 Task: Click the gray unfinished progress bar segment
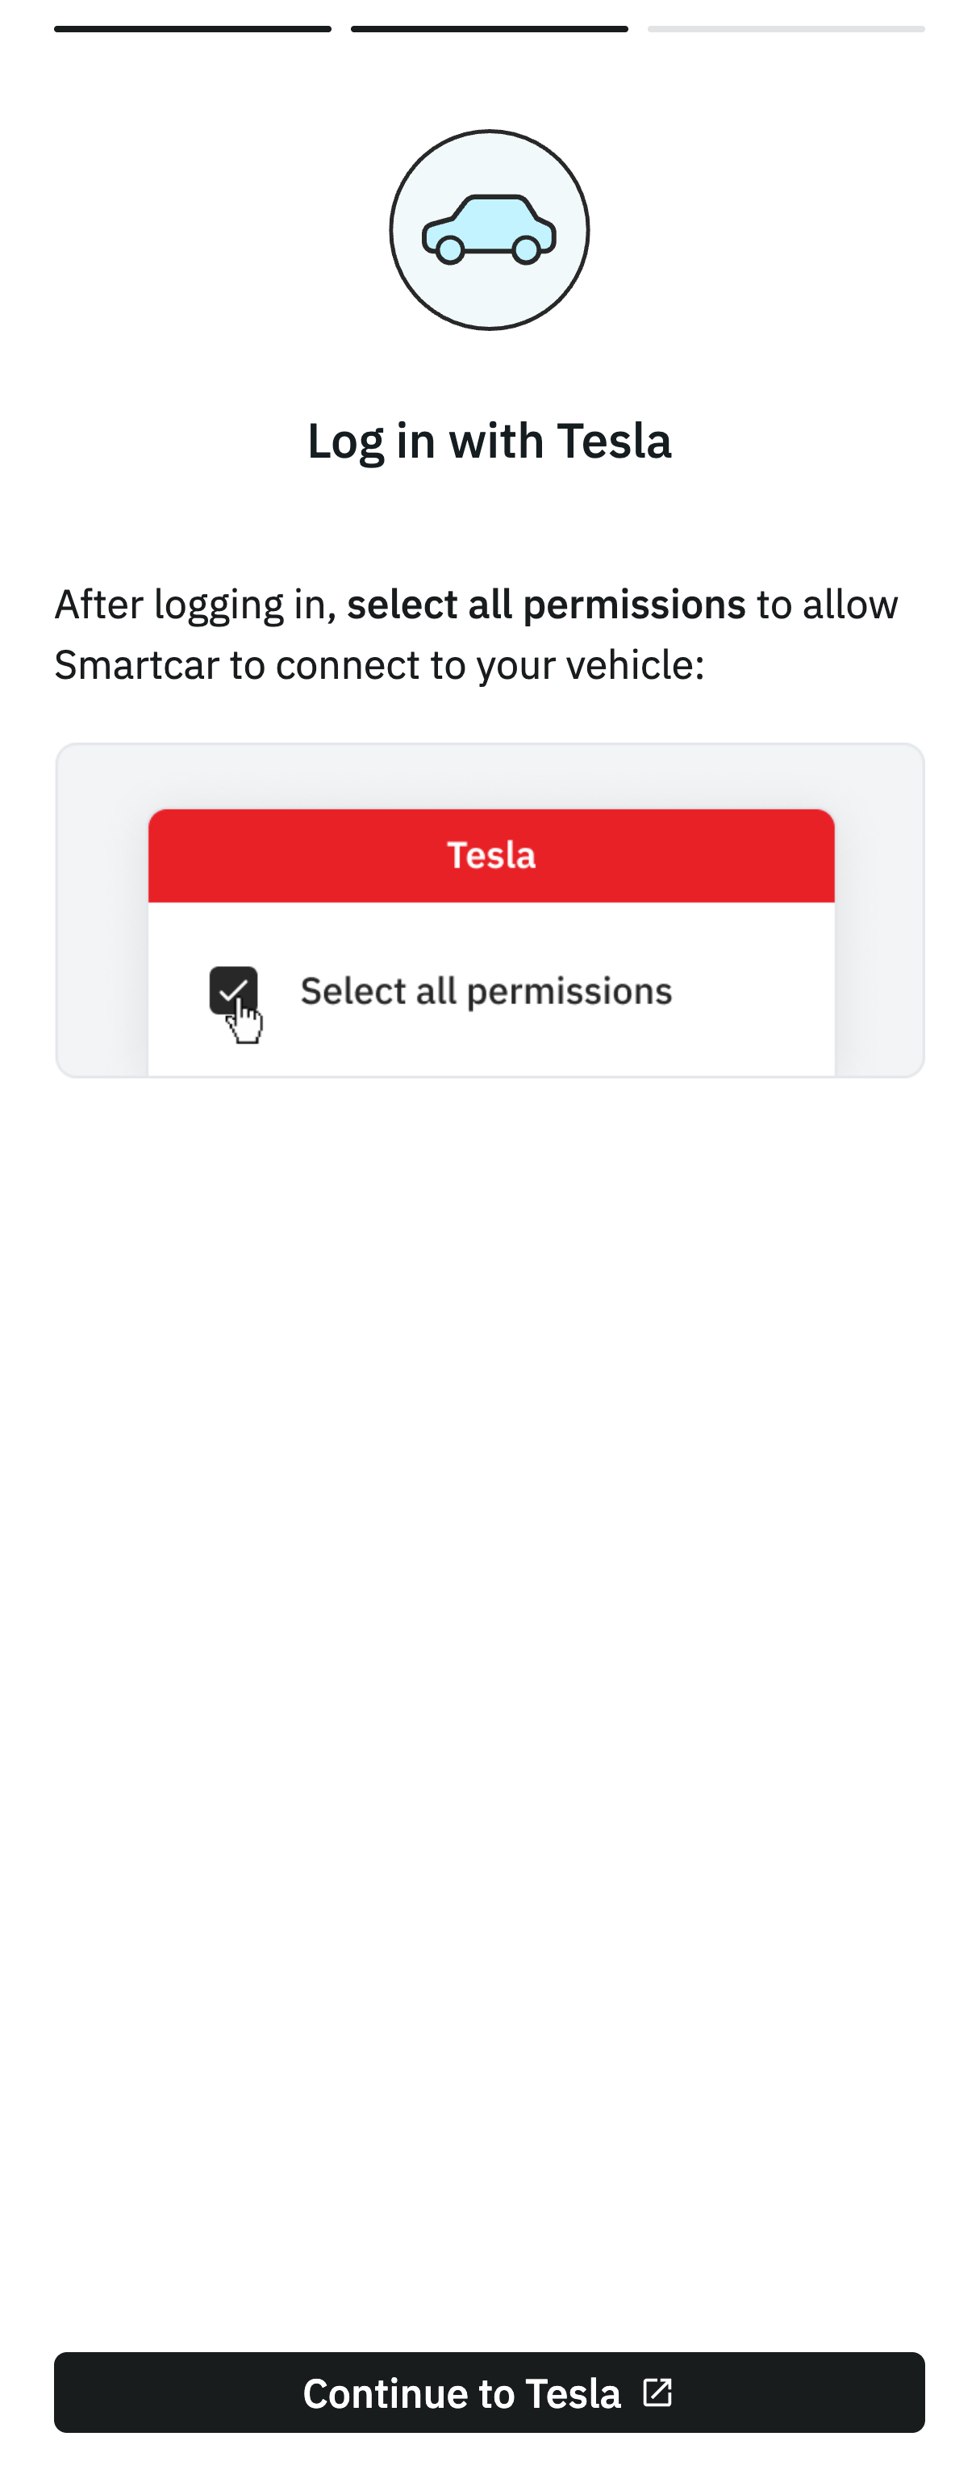click(x=786, y=27)
